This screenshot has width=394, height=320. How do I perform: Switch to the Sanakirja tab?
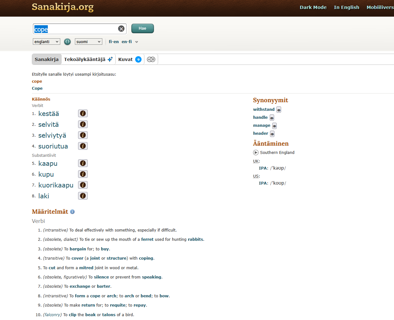[47, 59]
